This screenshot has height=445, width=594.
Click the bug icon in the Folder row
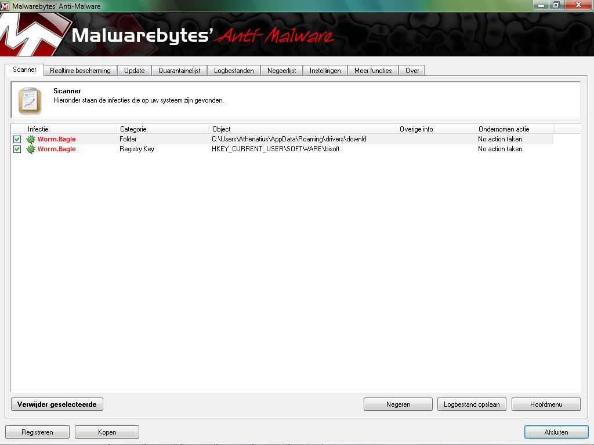[31, 139]
